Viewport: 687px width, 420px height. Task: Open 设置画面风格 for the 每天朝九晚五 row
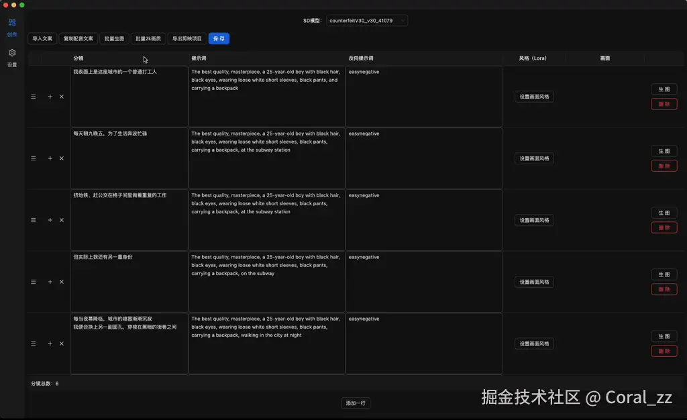(x=534, y=158)
